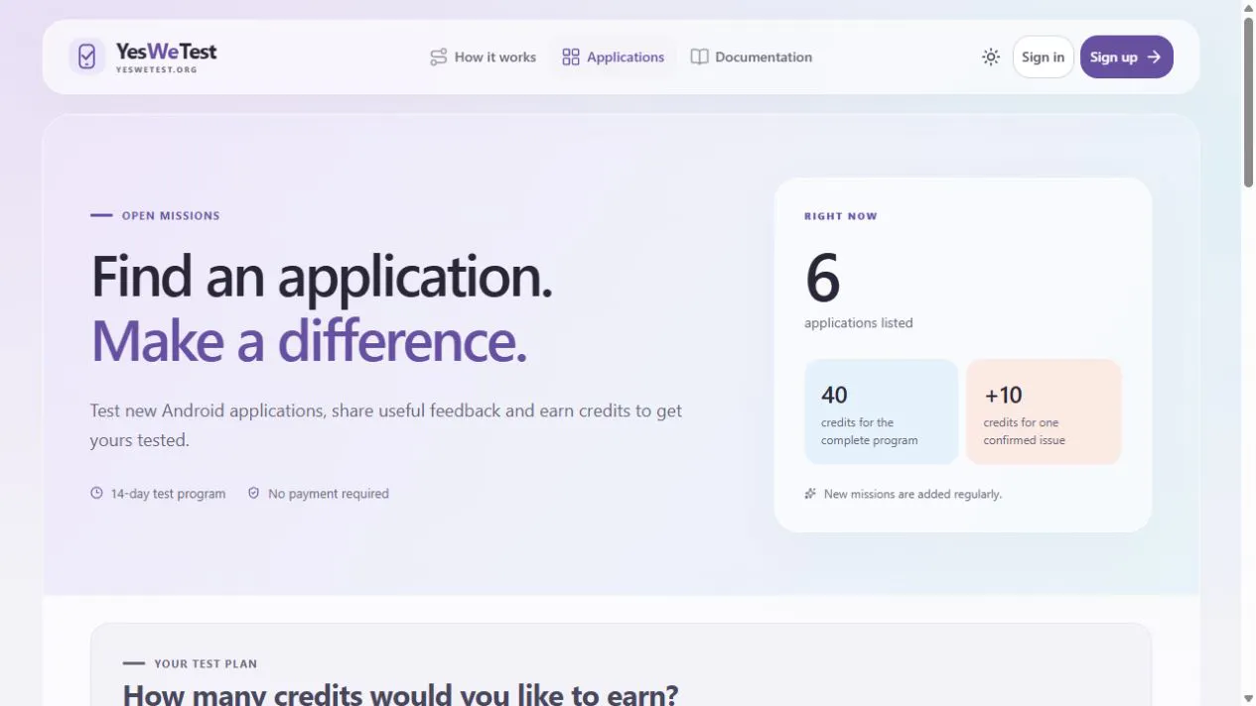The width and height of the screenshot is (1256, 706).
Task: Open the How it works page
Action: pyautogui.click(x=483, y=58)
